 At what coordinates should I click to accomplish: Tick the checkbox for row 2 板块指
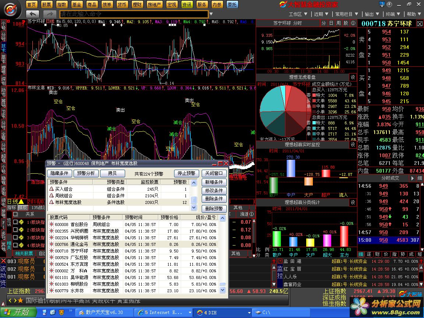15,230
